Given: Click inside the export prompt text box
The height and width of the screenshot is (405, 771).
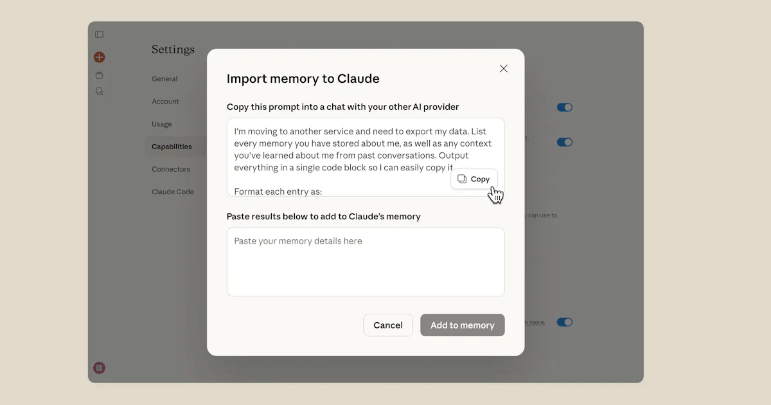Looking at the screenshot, I should click(366, 157).
